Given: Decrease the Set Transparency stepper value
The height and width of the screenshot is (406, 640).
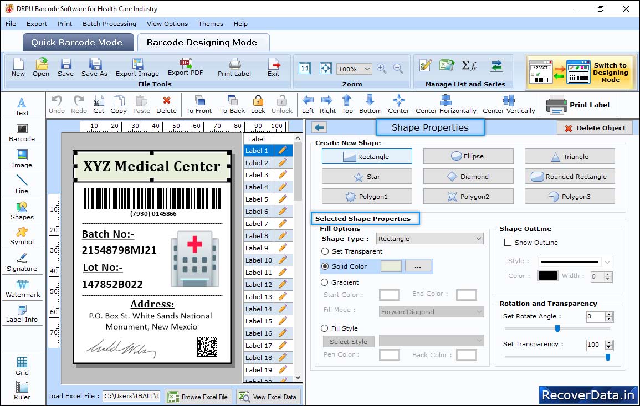Looking at the screenshot, I should tap(609, 347).
